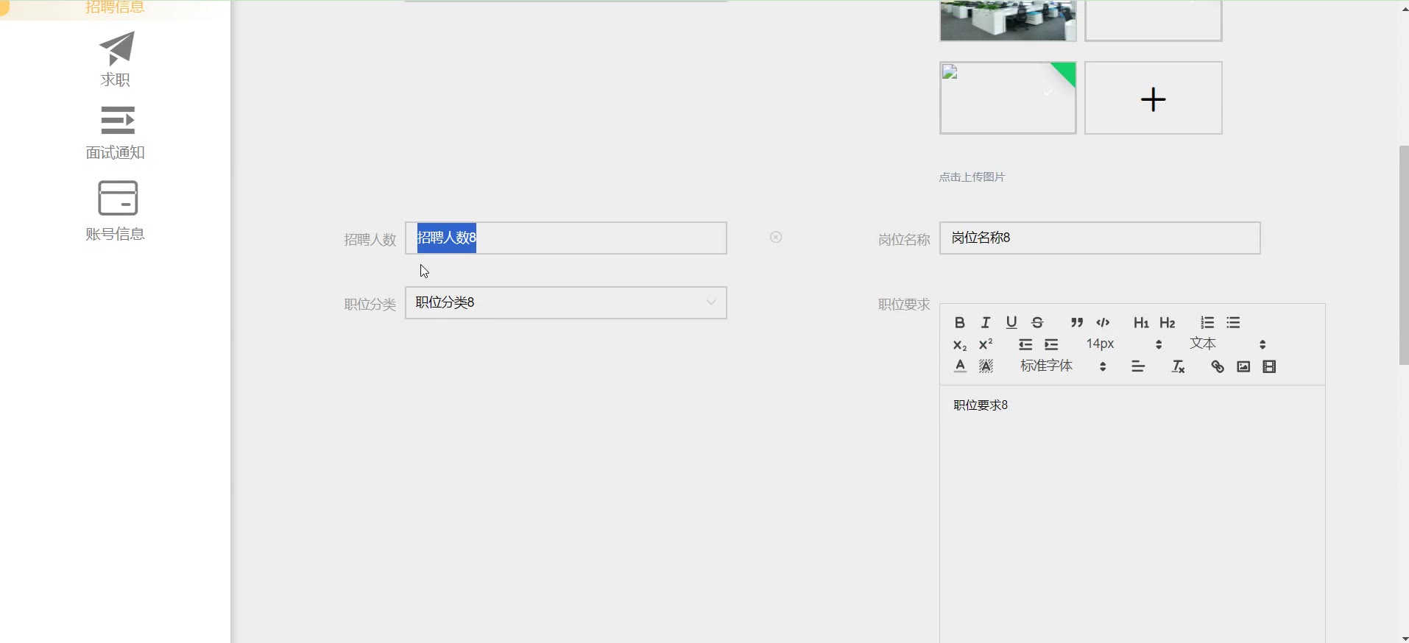Insert code block in editor

click(x=1103, y=322)
